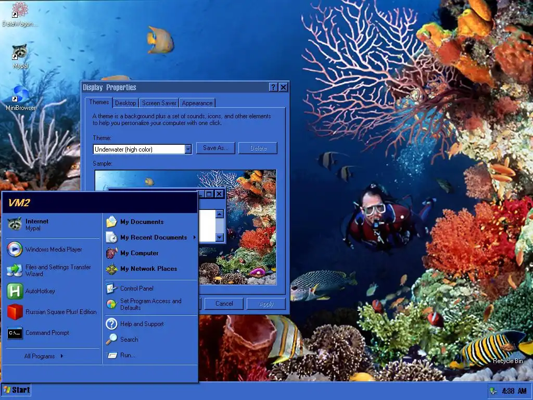The width and height of the screenshot is (533, 400).
Task: Switch to the Themes tab
Action: pos(99,102)
